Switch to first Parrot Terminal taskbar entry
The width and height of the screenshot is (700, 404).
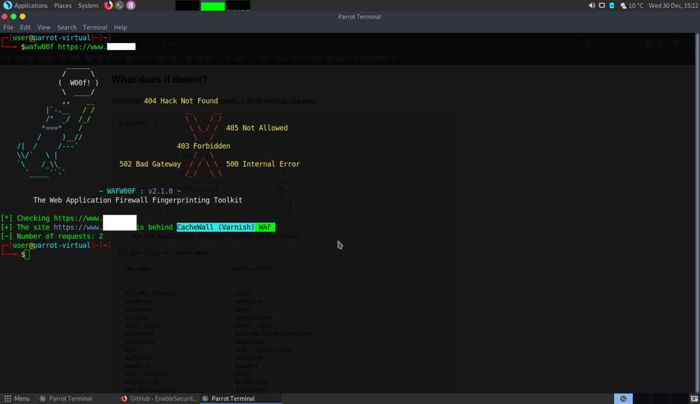[x=65, y=398]
